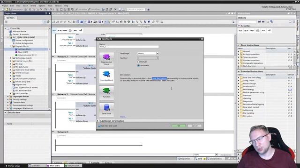300x168 pixels.
Task: Expand the Details view panel
Action: coord(5,112)
